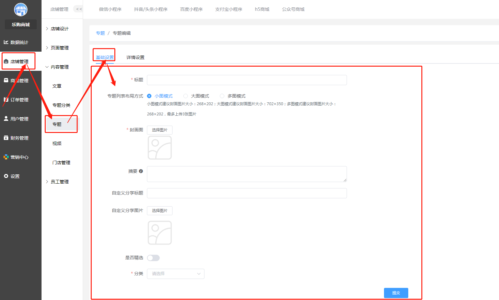Open 视频 in the submenu
The height and width of the screenshot is (300, 499).
[57, 143]
